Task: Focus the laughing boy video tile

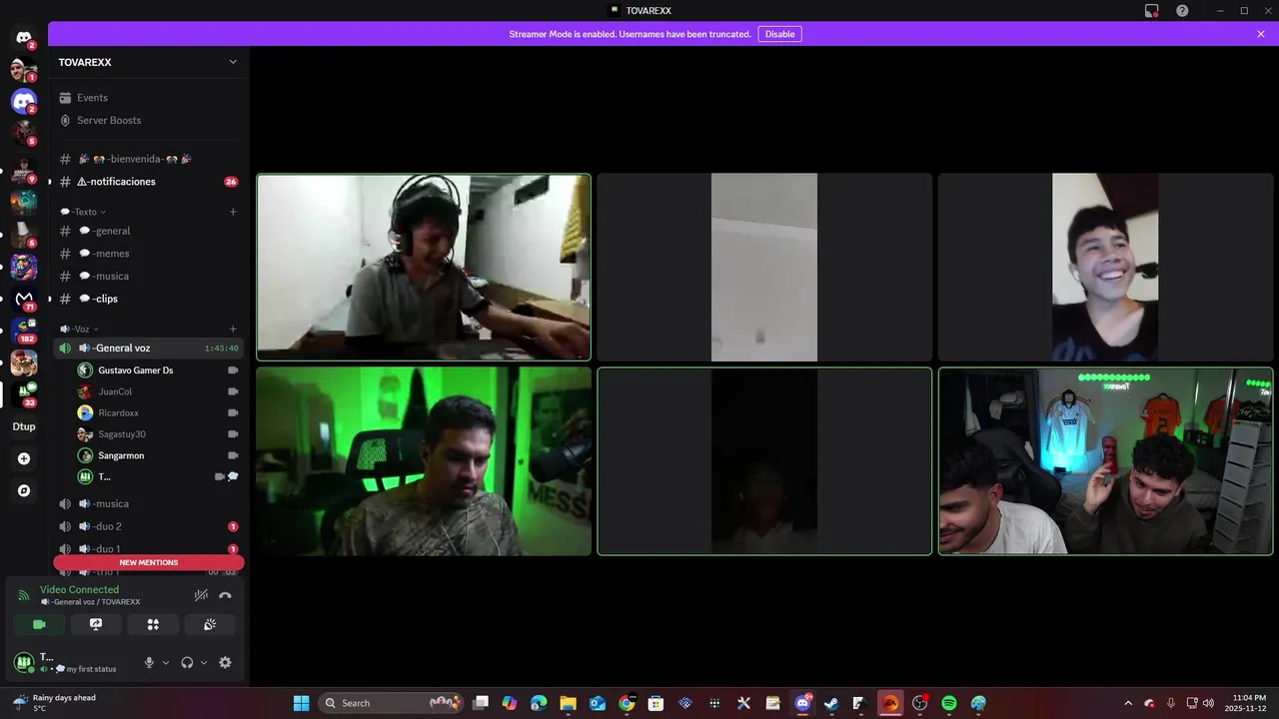Action: (x=1106, y=267)
